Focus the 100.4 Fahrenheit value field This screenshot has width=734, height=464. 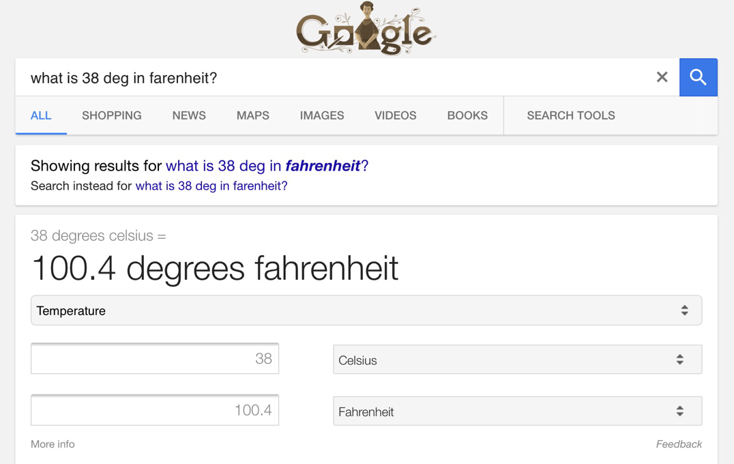pyautogui.click(x=155, y=410)
